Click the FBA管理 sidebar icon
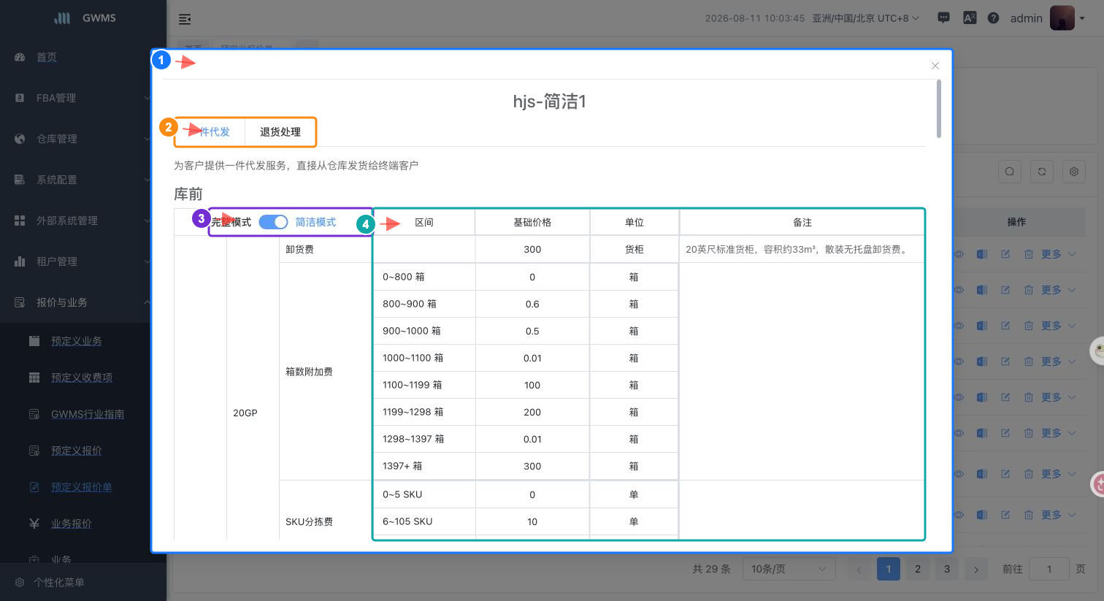The width and height of the screenshot is (1104, 601). pyautogui.click(x=20, y=98)
